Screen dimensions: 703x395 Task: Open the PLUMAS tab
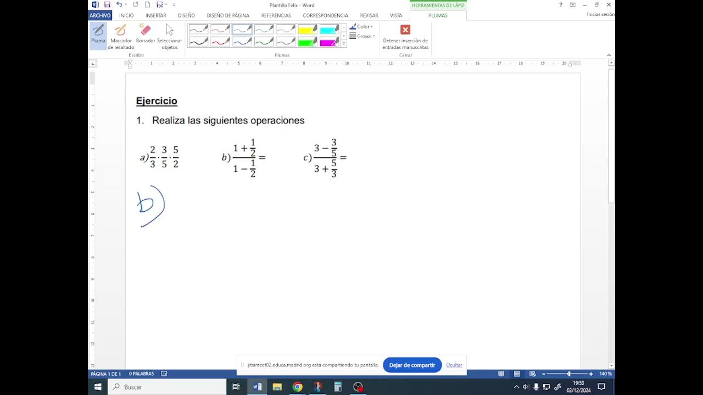click(x=438, y=15)
